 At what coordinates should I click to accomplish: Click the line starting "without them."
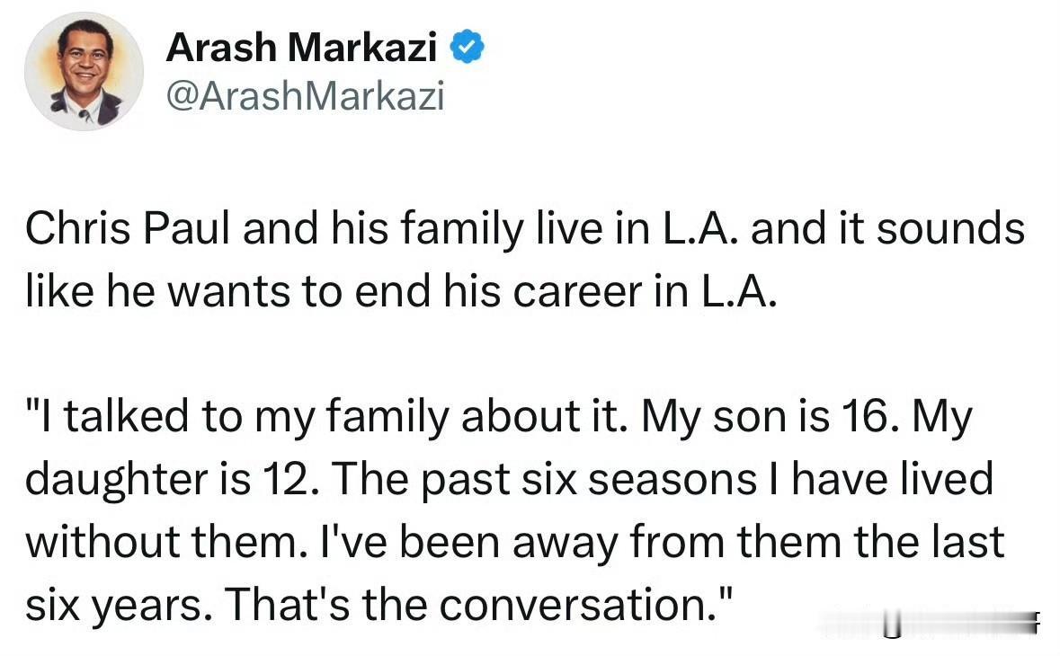[x=515, y=542]
